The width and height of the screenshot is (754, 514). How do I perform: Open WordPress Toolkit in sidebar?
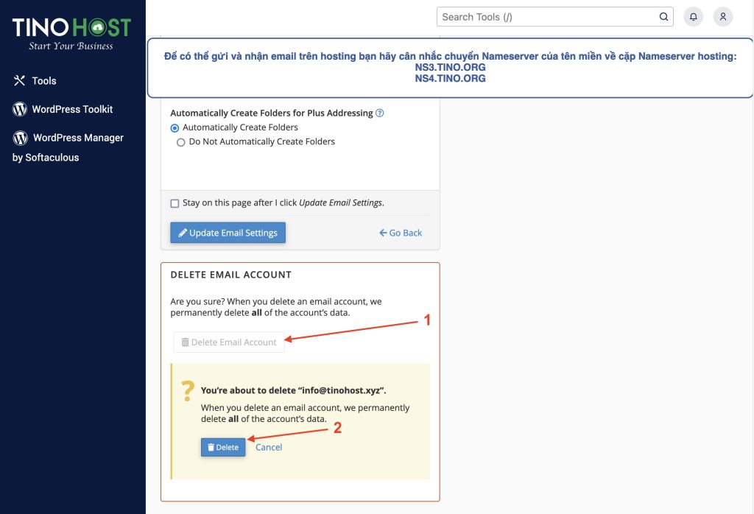click(63, 109)
